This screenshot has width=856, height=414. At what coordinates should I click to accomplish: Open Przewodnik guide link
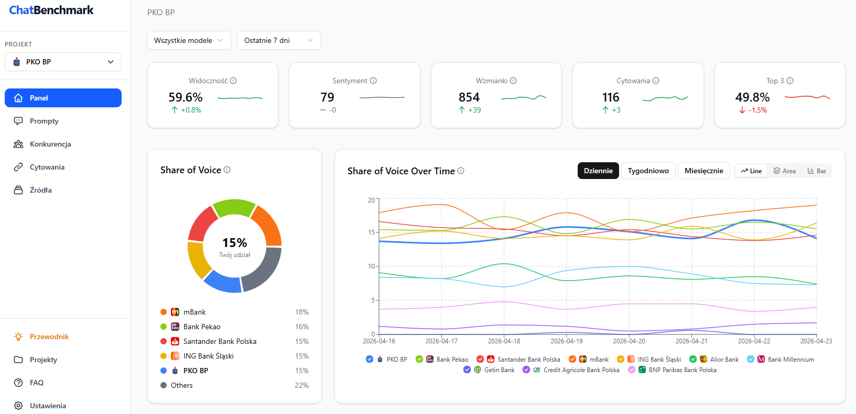[x=63, y=337]
